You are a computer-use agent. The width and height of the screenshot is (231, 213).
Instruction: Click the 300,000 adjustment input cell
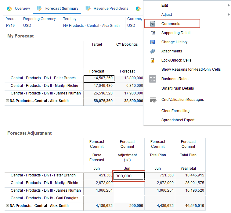point(129,176)
